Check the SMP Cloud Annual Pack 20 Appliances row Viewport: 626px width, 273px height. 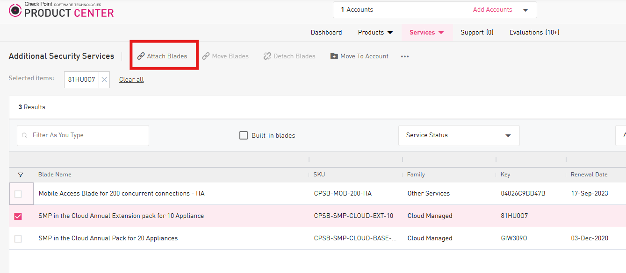pos(18,238)
